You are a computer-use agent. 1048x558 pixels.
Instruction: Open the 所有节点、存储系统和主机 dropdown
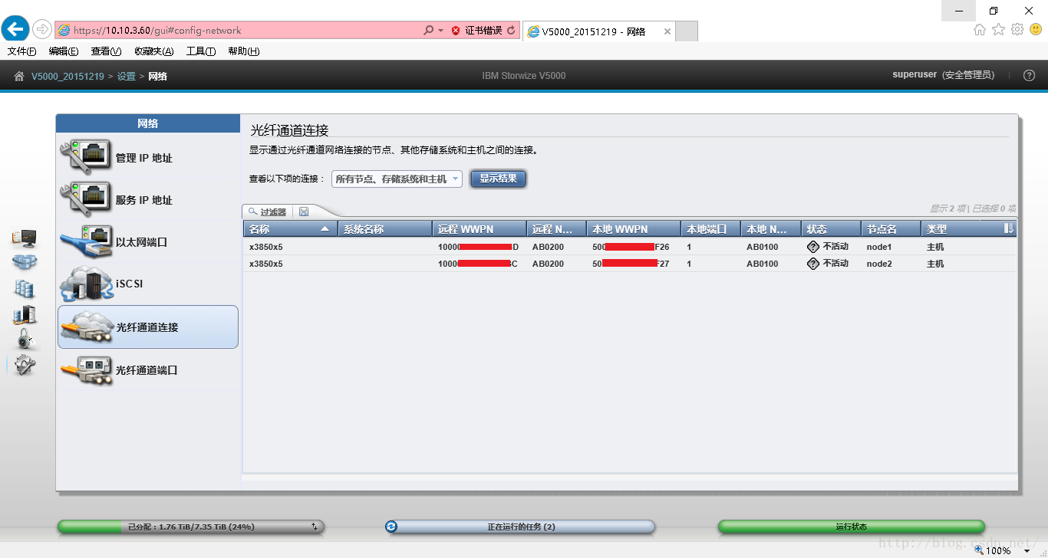click(397, 179)
